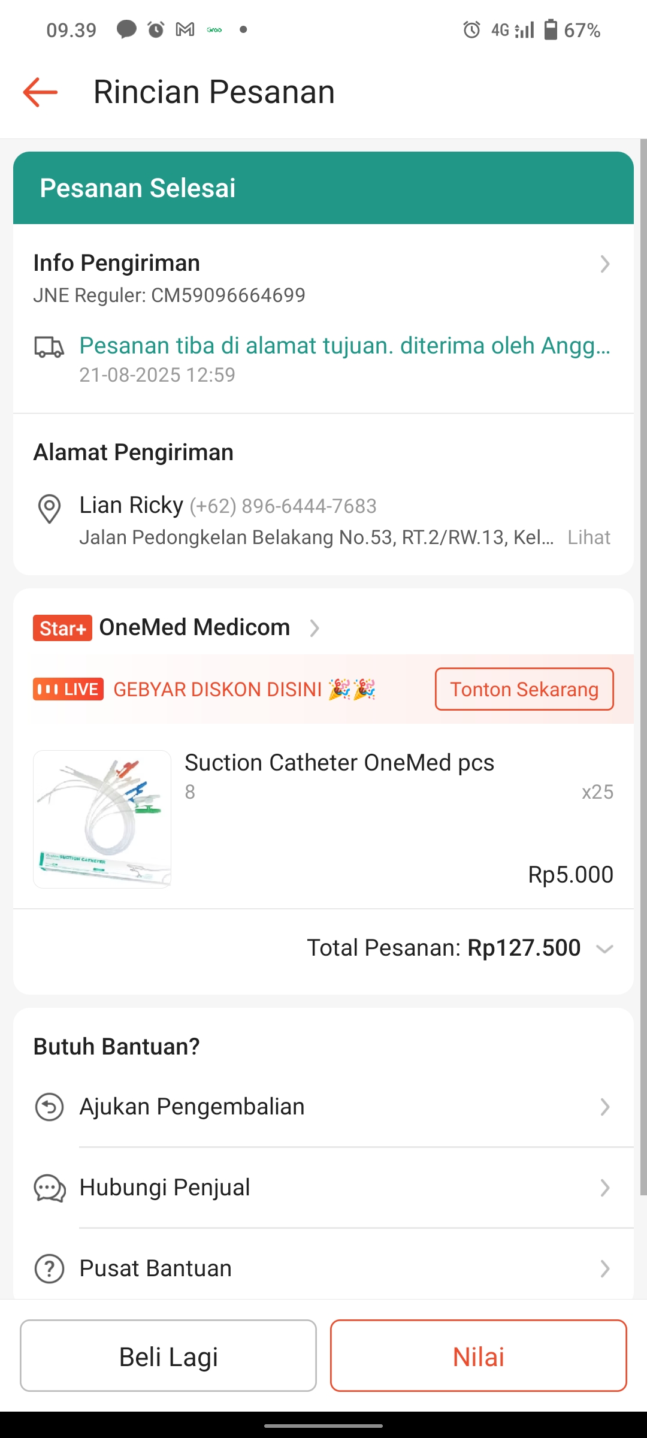647x1438 pixels.
Task: Tap Lihat to view full address
Action: 589,537
